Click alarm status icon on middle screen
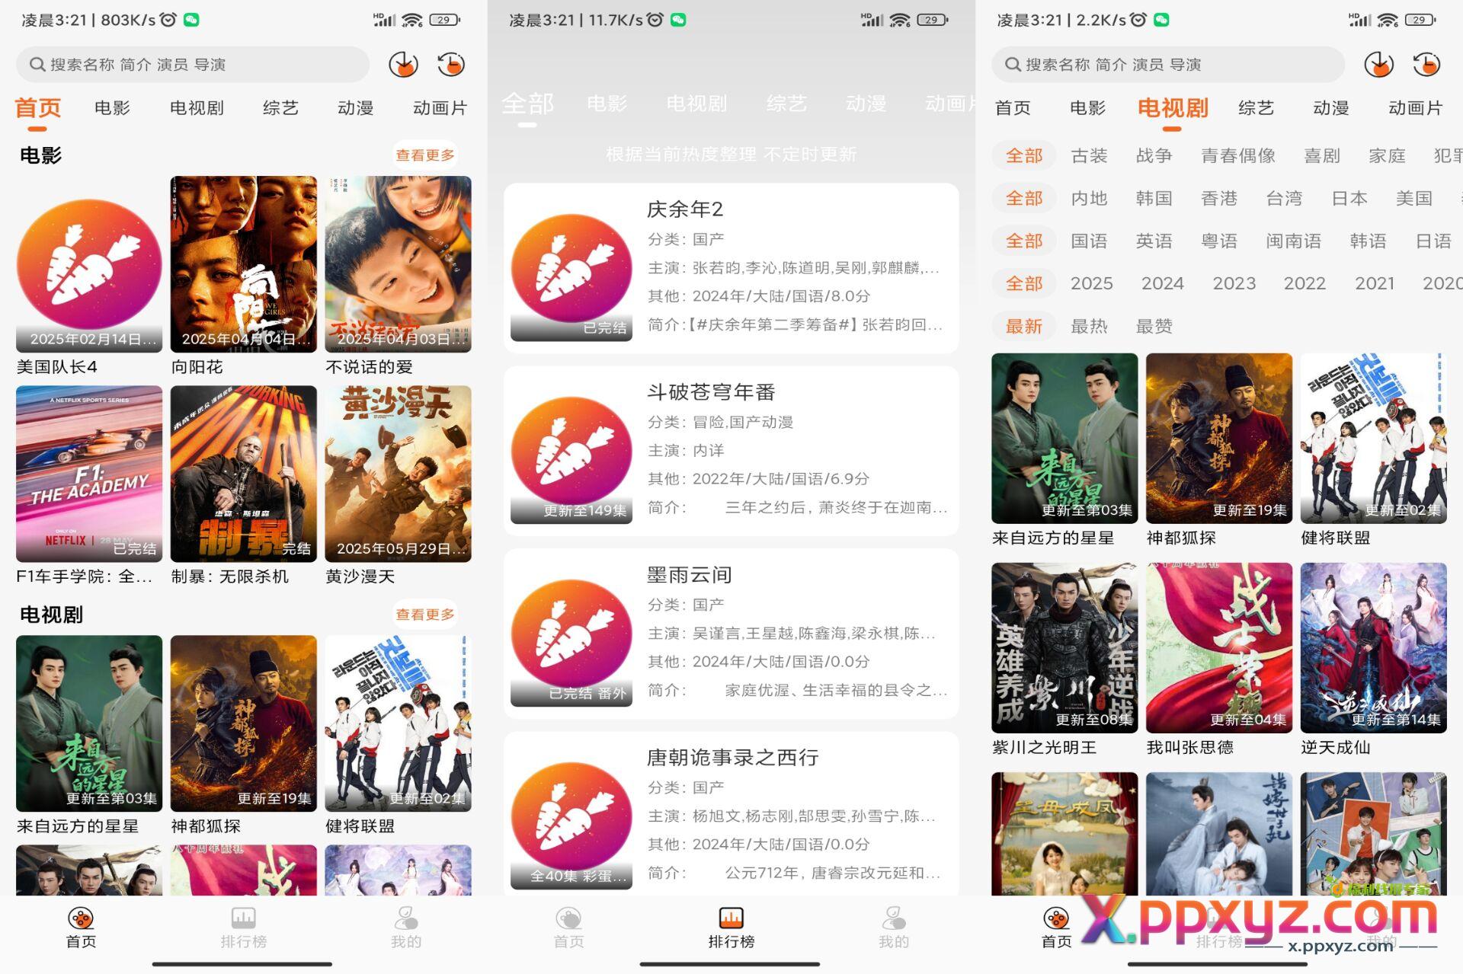Screen dimensions: 1463x974 (655, 20)
